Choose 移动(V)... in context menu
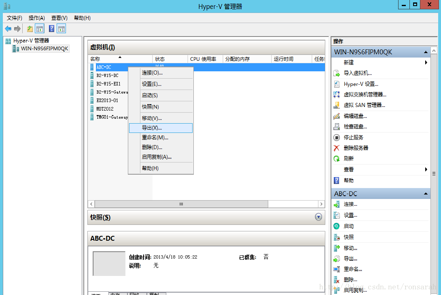Image resolution: width=441 pixels, height=295 pixels. point(161,118)
